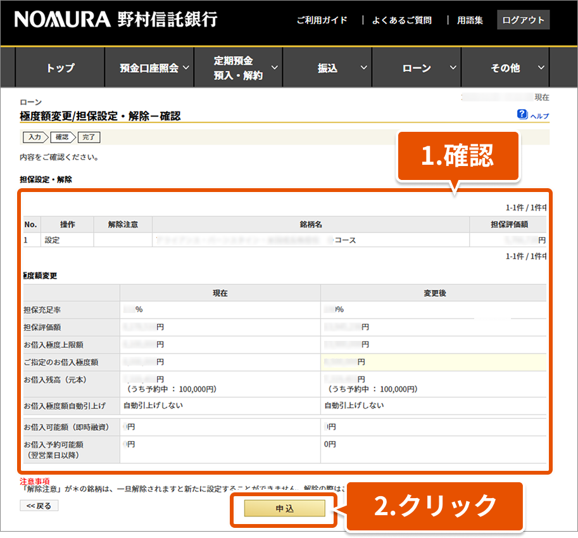Viewport: 578px width, 538px height.
Task: Go back with the <<戻る button
Action: [39, 506]
